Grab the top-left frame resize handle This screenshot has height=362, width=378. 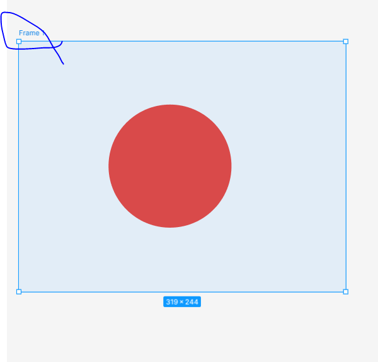pyautogui.click(x=19, y=42)
